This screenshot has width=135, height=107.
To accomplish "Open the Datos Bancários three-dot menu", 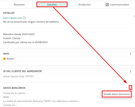I will [131, 88].
